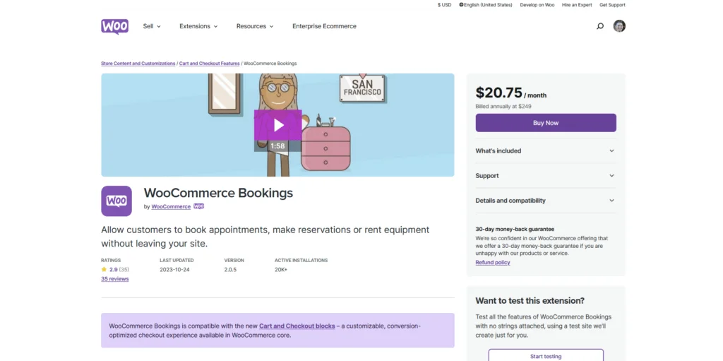Click the Woo logo in header

(x=115, y=26)
